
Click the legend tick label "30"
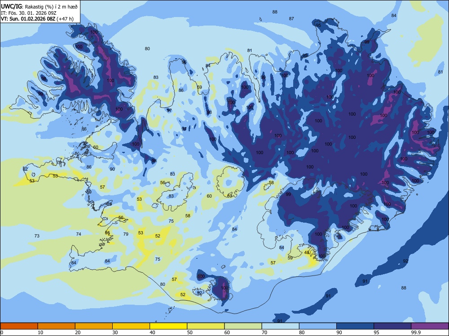(115, 332)
